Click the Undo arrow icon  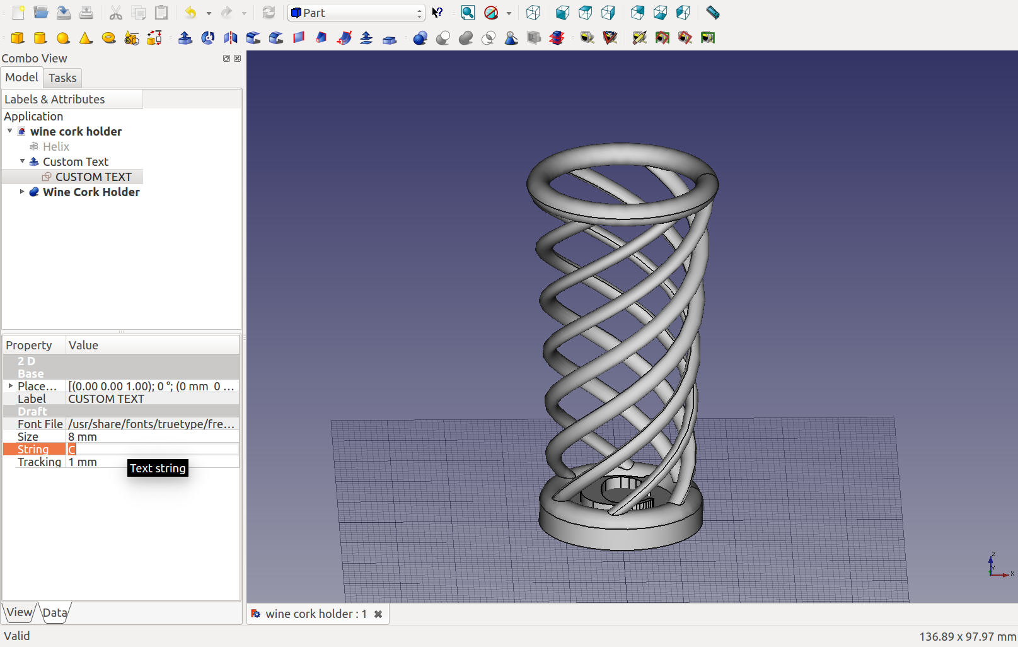190,13
